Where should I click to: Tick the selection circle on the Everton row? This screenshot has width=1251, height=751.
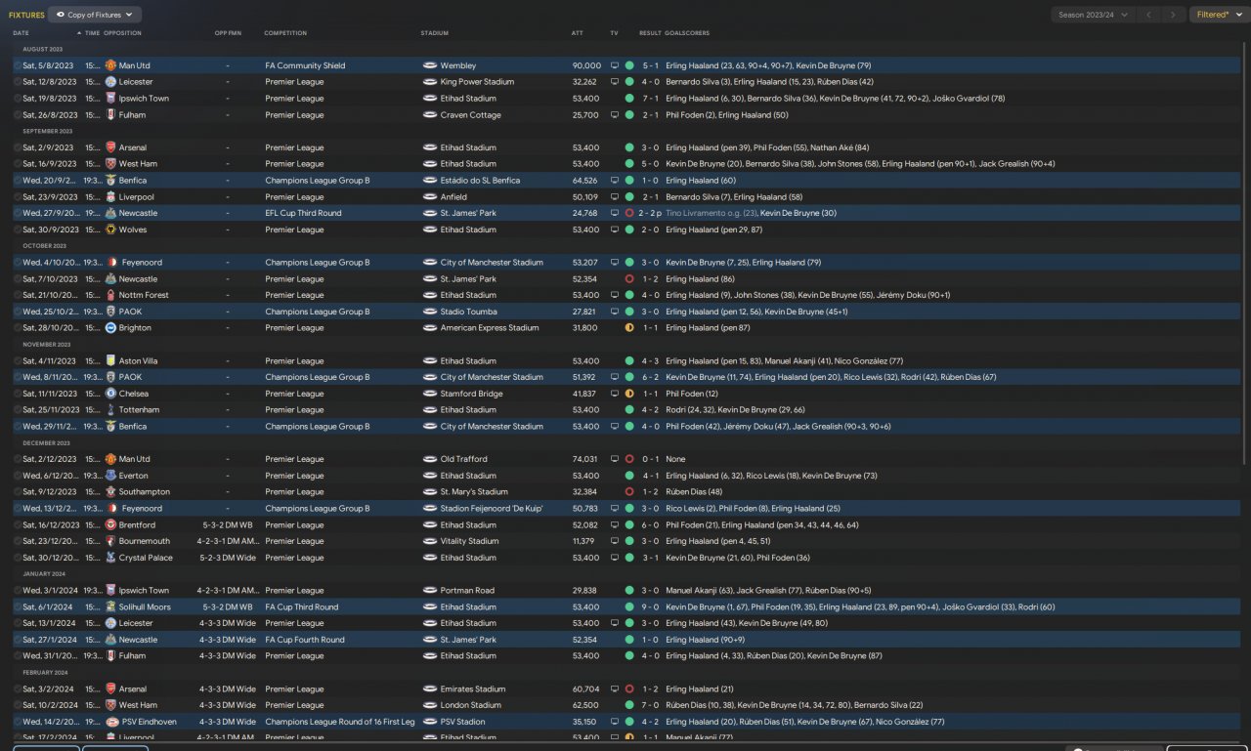[x=18, y=476]
